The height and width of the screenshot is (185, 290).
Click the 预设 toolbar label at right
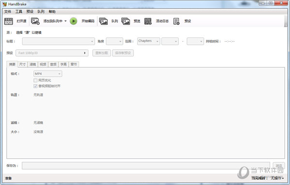click(188, 21)
